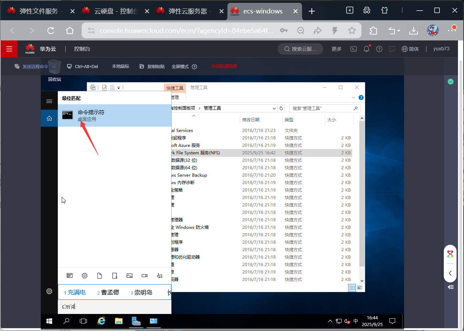Launch 命令提示符 from best match
Image resolution: width=464 pixels, height=331 pixels.
[115, 116]
